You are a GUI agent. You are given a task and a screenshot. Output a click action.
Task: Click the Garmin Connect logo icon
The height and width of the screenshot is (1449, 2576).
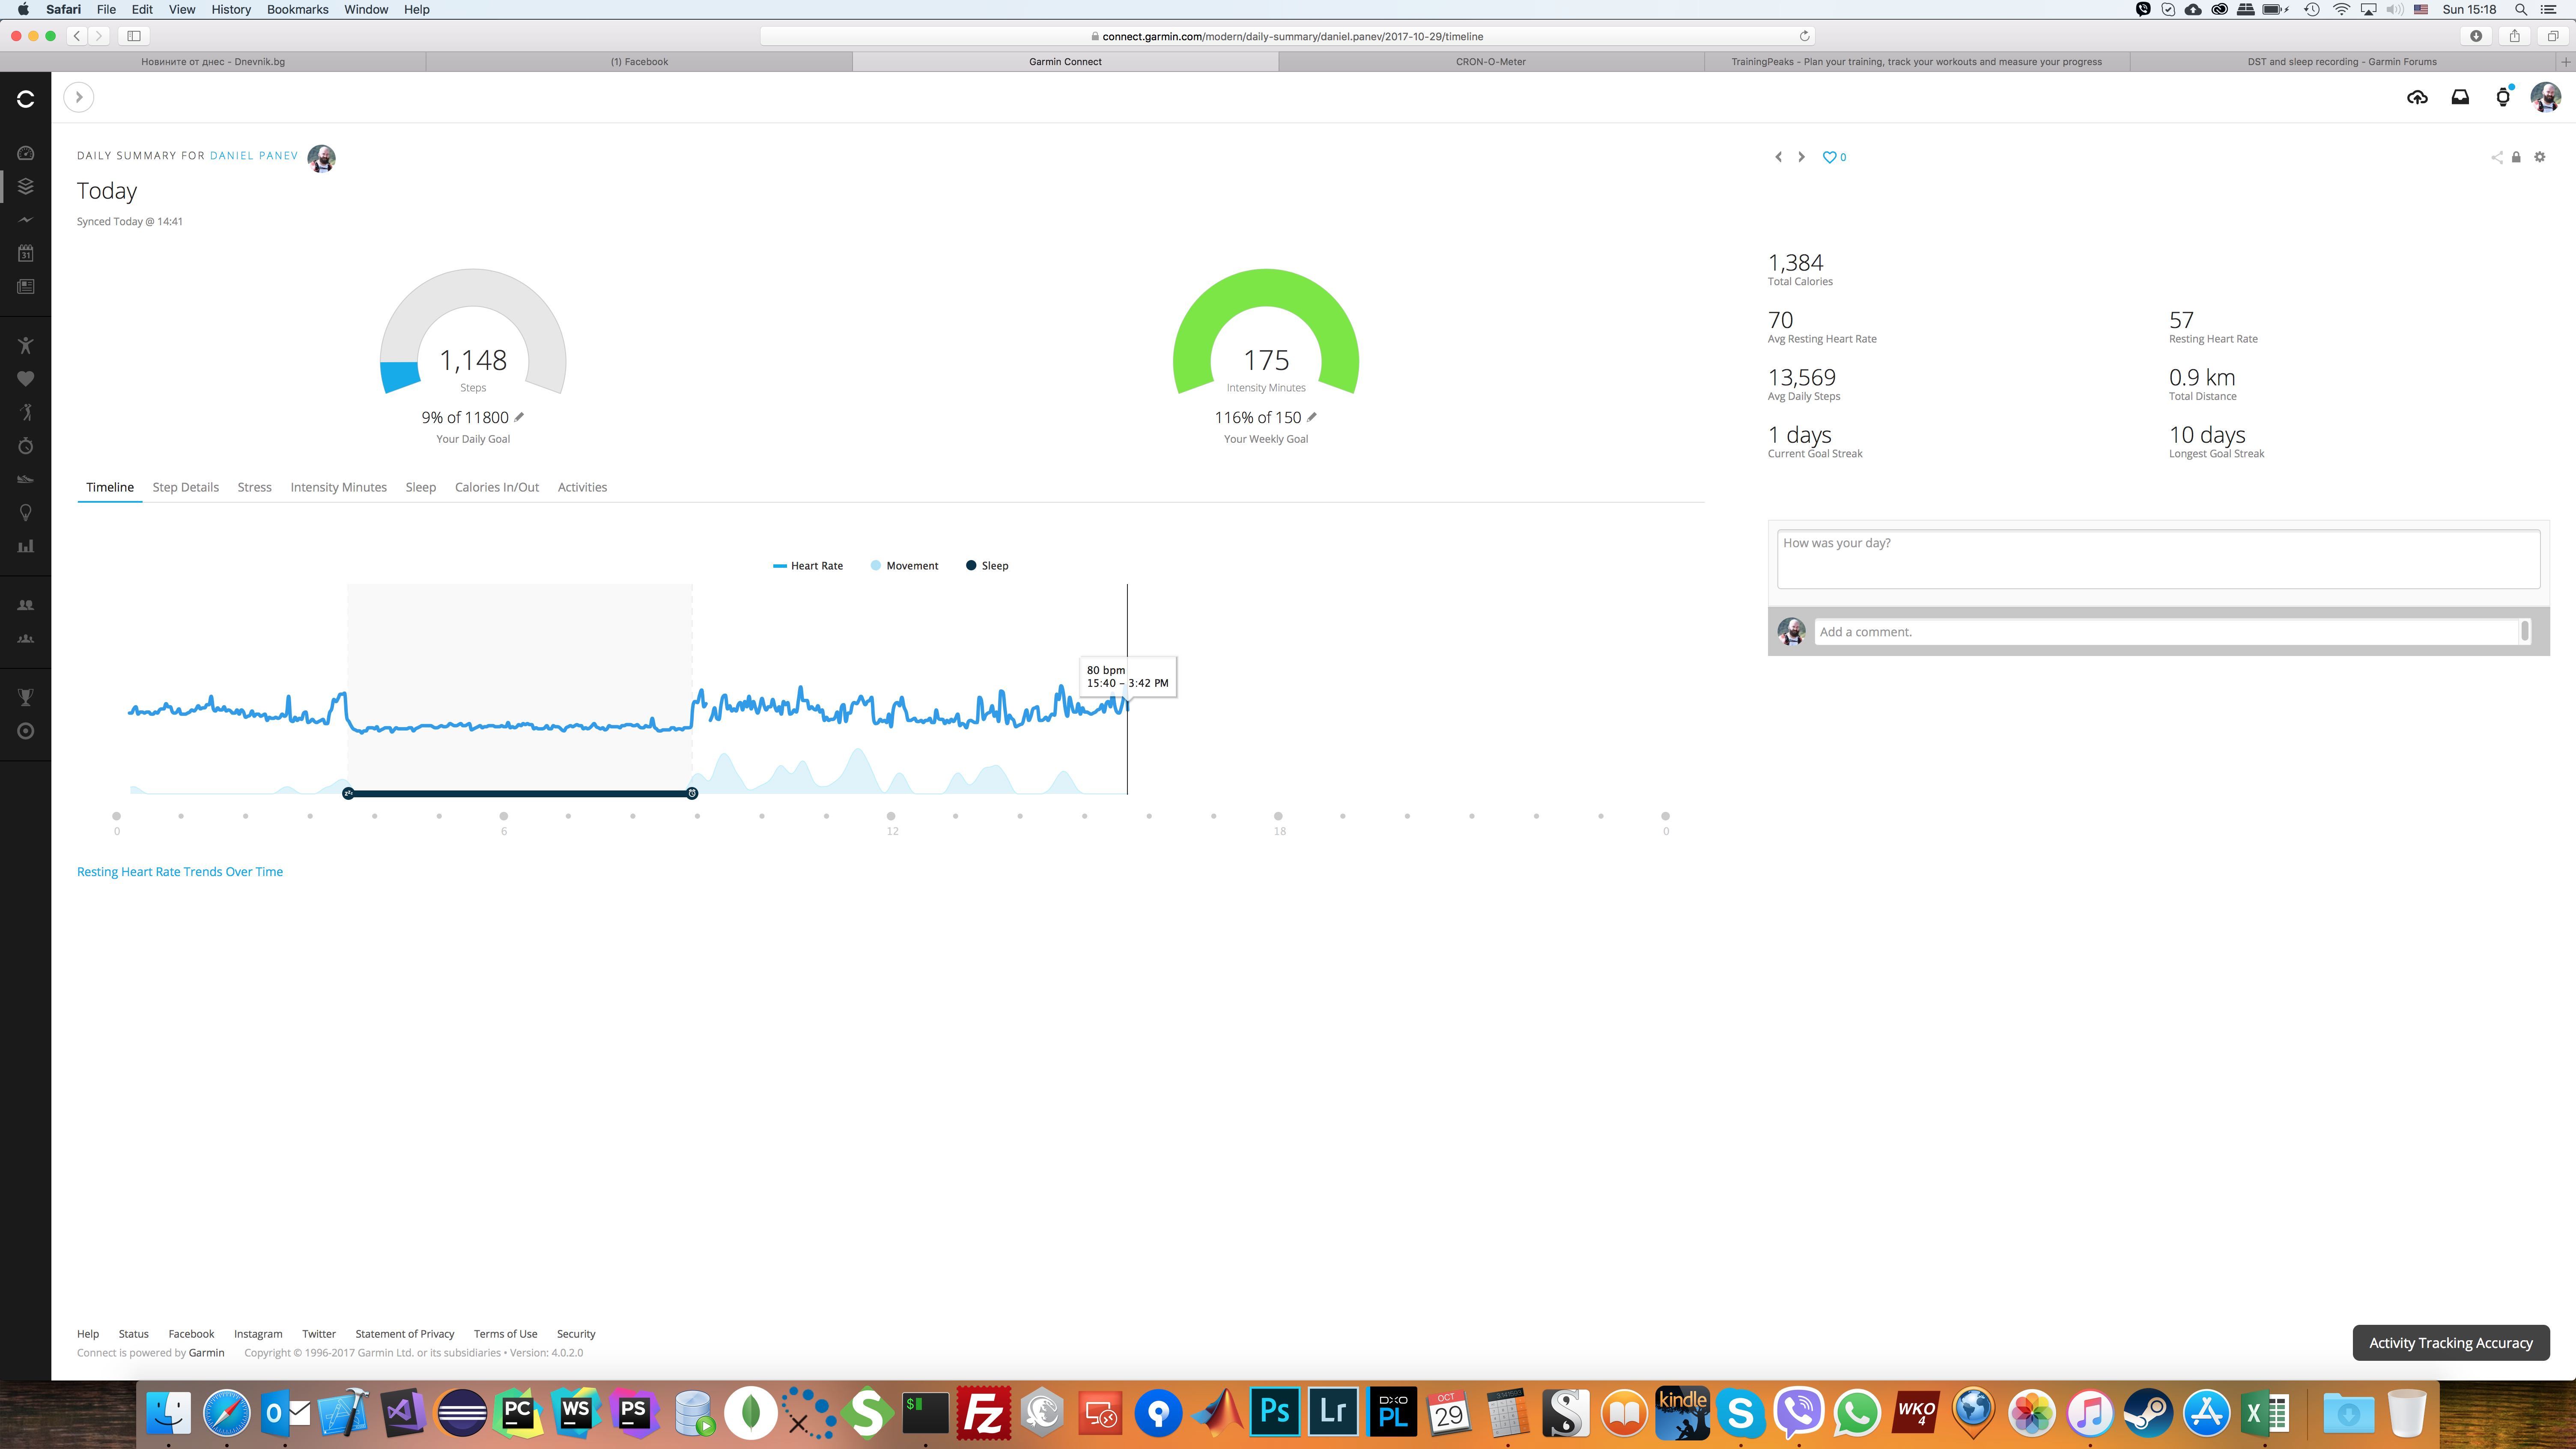26,98
